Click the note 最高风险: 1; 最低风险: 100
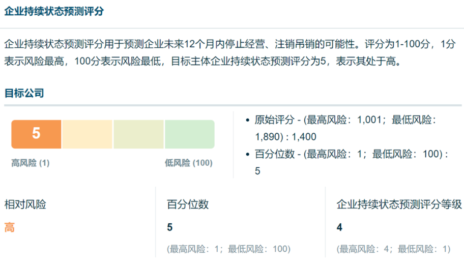Viewport: 464px width, 264px height. (x=228, y=249)
